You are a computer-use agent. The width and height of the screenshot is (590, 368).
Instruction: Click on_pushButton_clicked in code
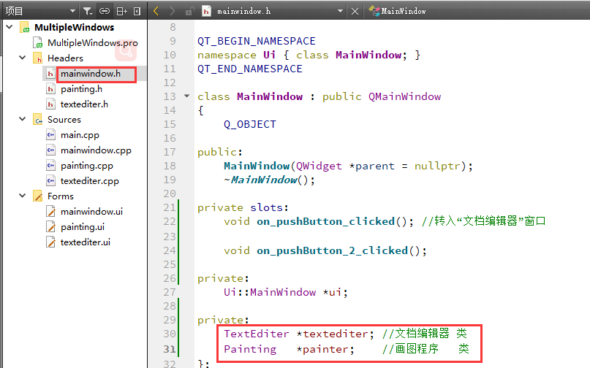coord(325,221)
